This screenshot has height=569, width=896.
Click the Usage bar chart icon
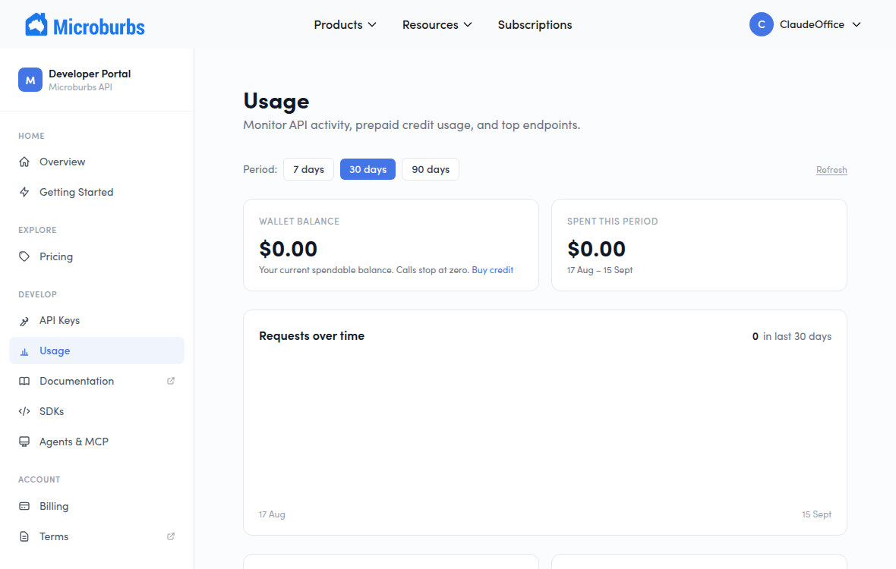click(x=24, y=351)
